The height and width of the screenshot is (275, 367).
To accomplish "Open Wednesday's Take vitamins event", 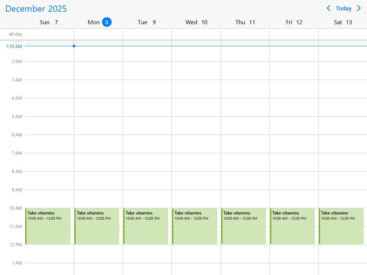I will [195, 226].
